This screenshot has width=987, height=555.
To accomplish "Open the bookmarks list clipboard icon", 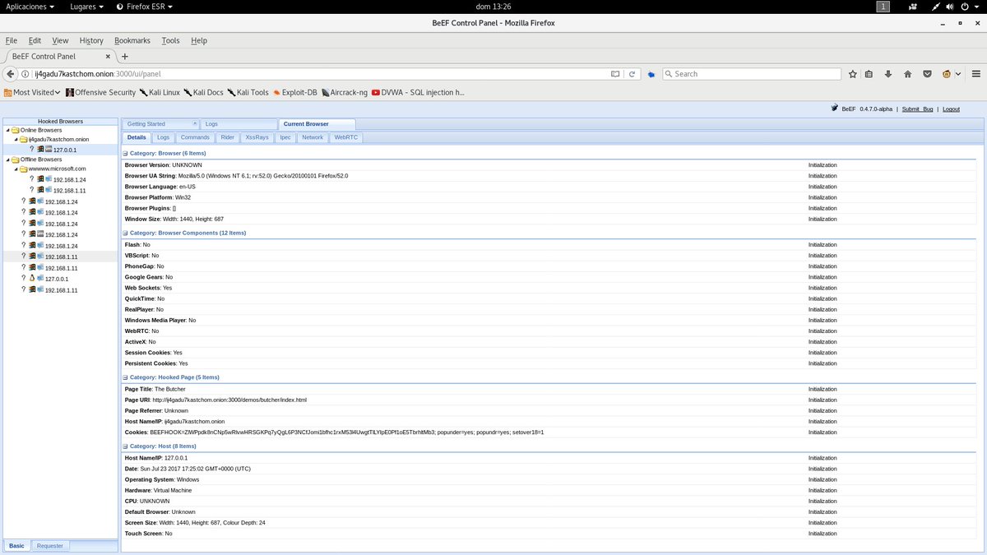I will 869,74.
